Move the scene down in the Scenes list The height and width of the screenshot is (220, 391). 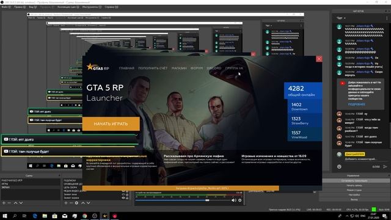[x=21, y=203]
